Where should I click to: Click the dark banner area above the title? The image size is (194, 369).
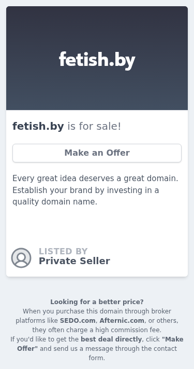point(97,26)
